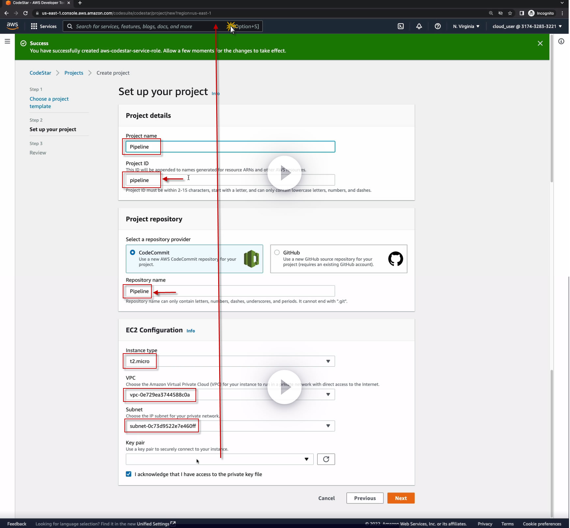Viewport: 570px width, 528px height.
Task: Open the VPC dropdown
Action: click(x=230, y=394)
